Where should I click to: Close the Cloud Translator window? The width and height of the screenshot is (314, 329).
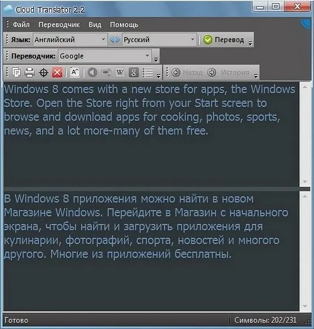298,7
